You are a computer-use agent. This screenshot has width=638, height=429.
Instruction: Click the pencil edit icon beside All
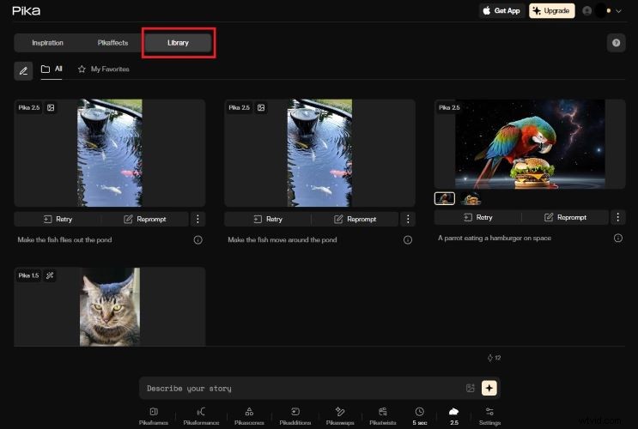(23, 71)
